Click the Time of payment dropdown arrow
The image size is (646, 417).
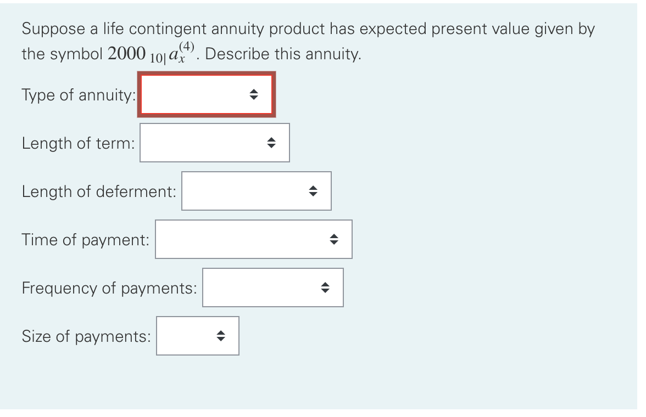pos(335,239)
